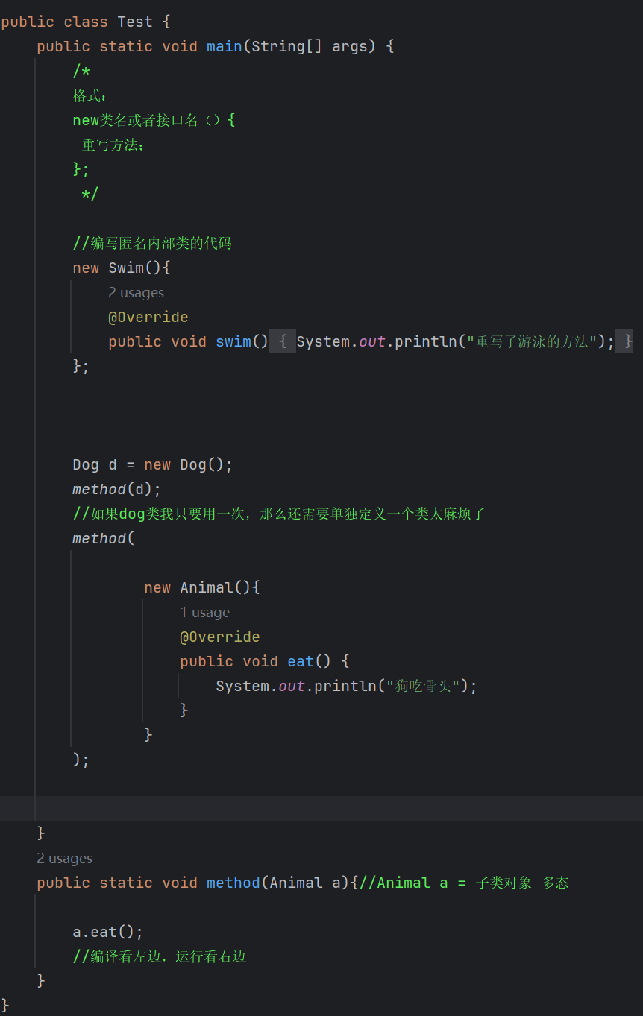The image size is (643, 1016).
Task: Click the "2 usages" hint above the method declaration
Action: pyautogui.click(x=64, y=859)
